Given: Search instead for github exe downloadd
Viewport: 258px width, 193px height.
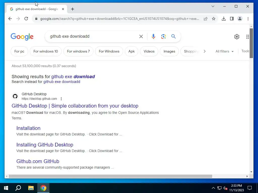Looking at the screenshot, I should tap(61, 82).
